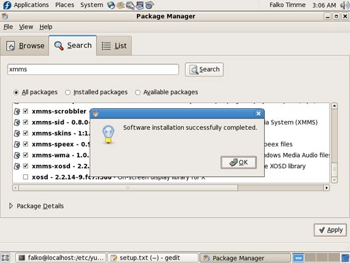This screenshot has width=350, height=263.
Task: Click the xmms search input field
Action: click(93, 69)
